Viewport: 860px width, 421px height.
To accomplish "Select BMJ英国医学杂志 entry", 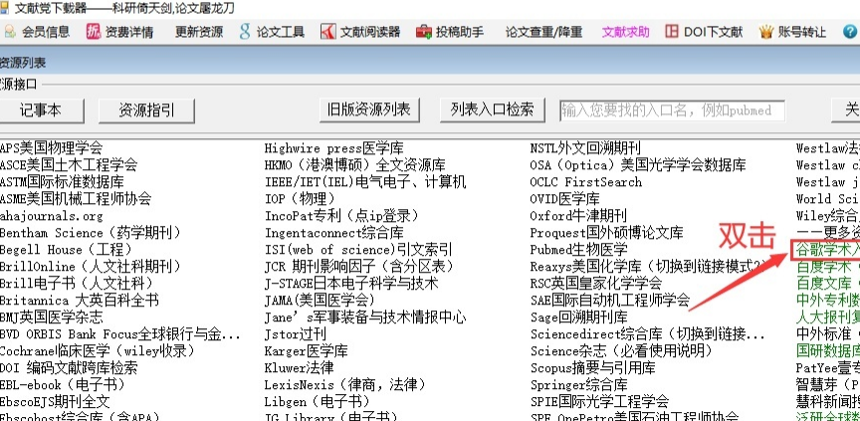I will pos(51,316).
